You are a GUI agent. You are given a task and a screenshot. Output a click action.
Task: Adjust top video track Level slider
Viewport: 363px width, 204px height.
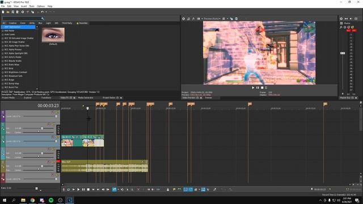[x=56, y=116]
